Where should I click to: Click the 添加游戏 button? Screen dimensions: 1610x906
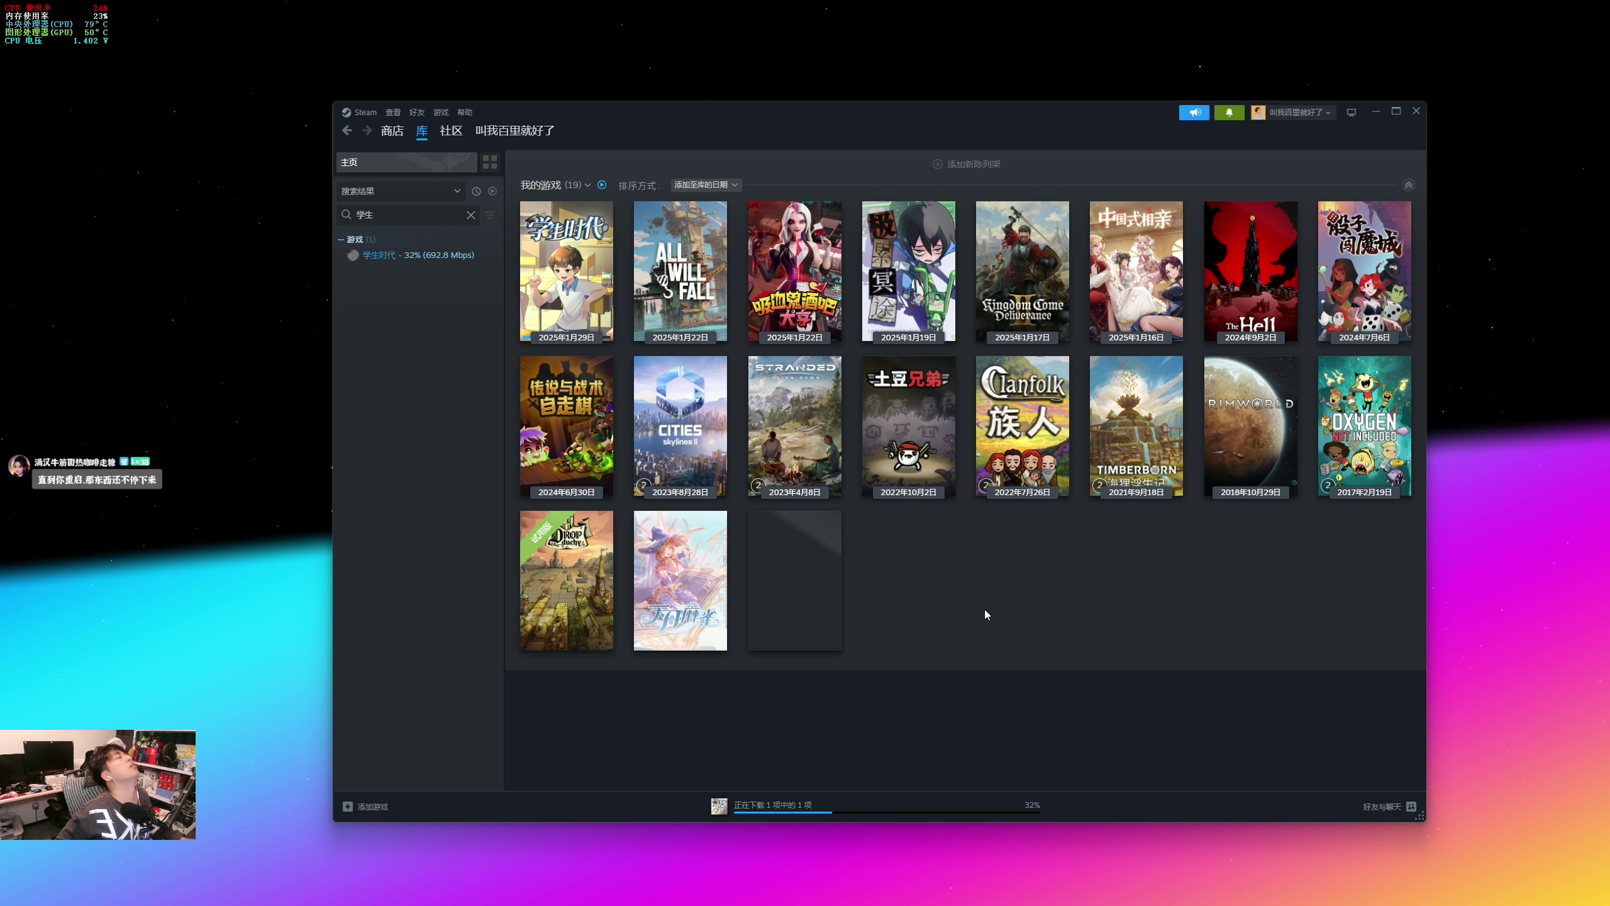pos(365,807)
